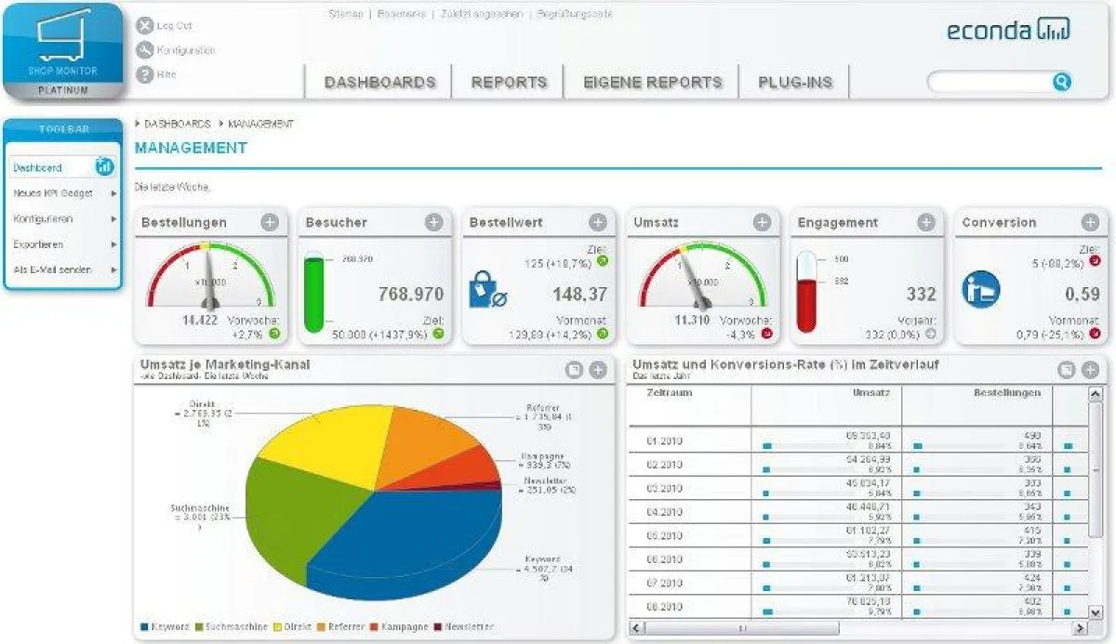
Task: Click the Suchmaschine green color swatch in the legend
Action: 201,626
